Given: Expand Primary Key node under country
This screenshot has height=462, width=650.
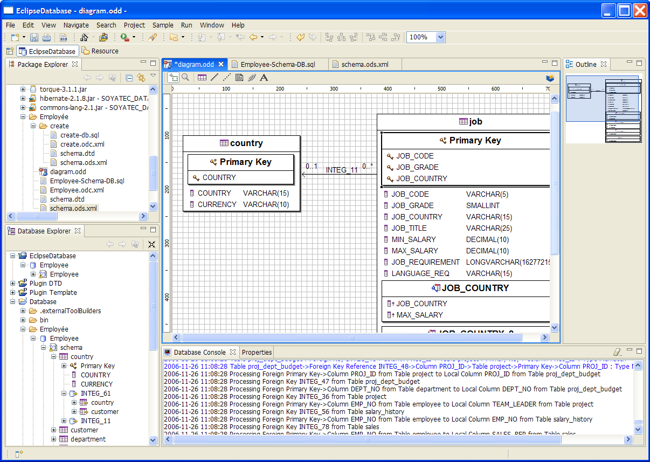Looking at the screenshot, I should [64, 366].
